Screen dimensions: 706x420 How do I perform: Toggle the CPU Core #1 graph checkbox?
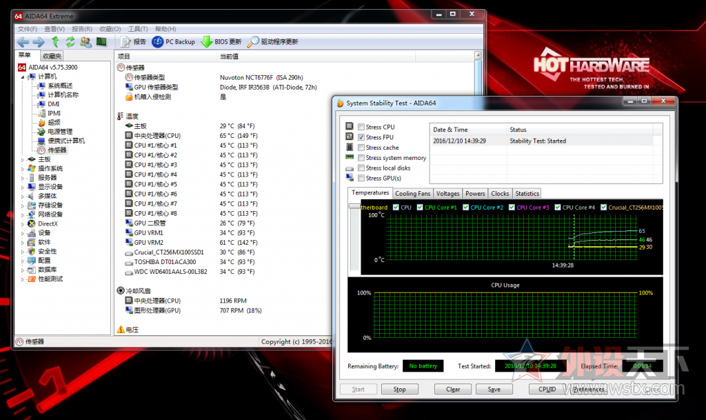pyautogui.click(x=420, y=208)
